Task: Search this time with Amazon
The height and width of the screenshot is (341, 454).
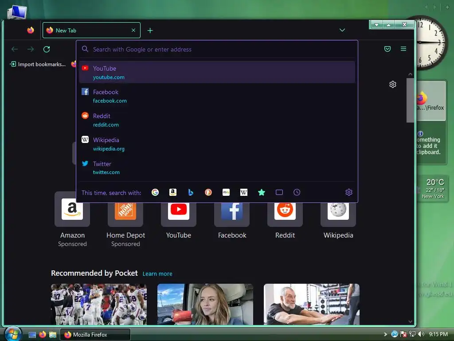Action: pos(173,192)
